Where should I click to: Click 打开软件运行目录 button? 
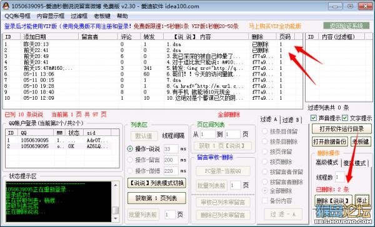(341, 129)
